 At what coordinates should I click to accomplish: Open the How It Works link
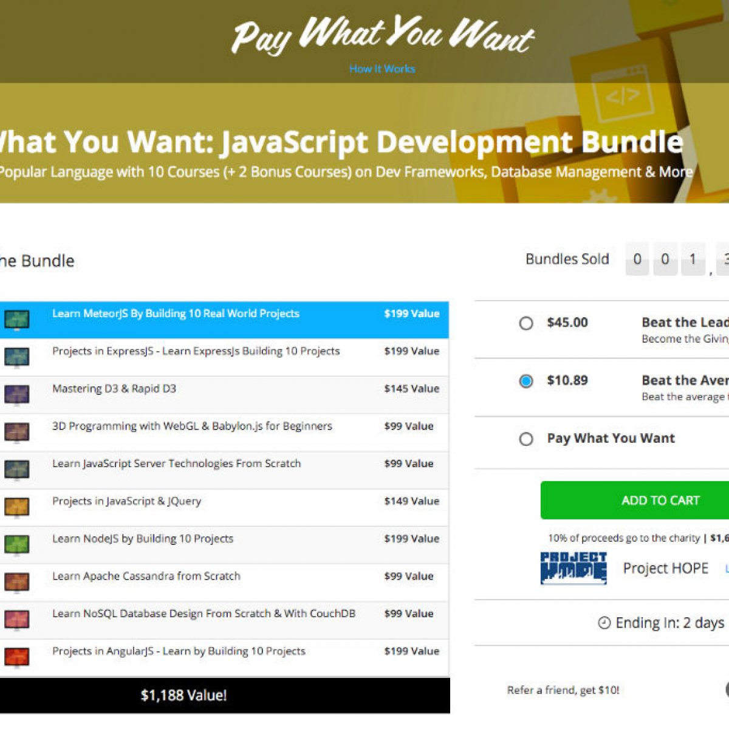coord(382,69)
